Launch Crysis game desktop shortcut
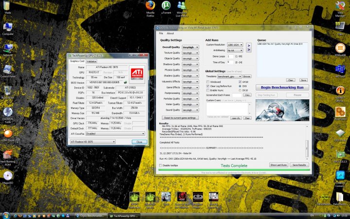The height and width of the screenshot is (219, 350). [x=166, y=198]
